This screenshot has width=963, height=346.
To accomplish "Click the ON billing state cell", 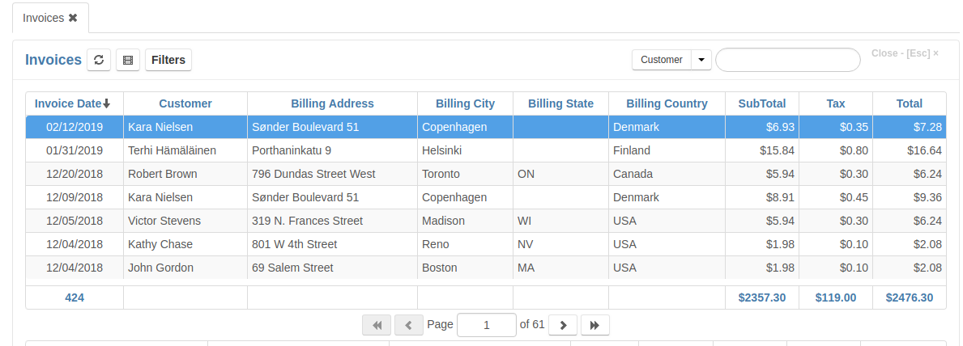I will coord(560,174).
